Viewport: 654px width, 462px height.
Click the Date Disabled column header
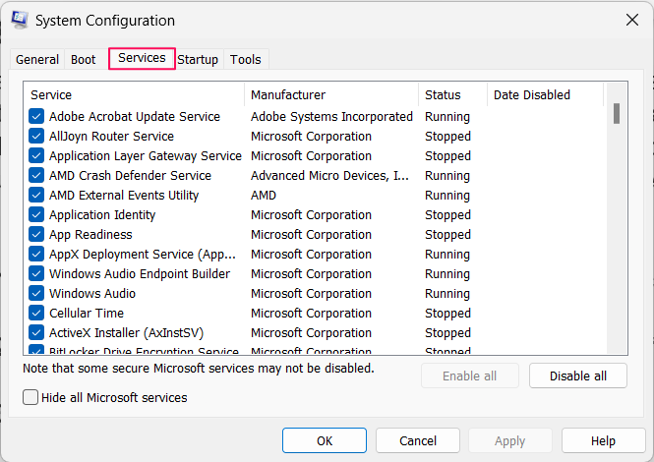point(544,94)
